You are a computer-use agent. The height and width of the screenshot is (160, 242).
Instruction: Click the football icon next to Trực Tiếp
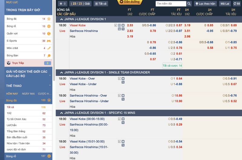pyautogui.click(x=9, y=63)
